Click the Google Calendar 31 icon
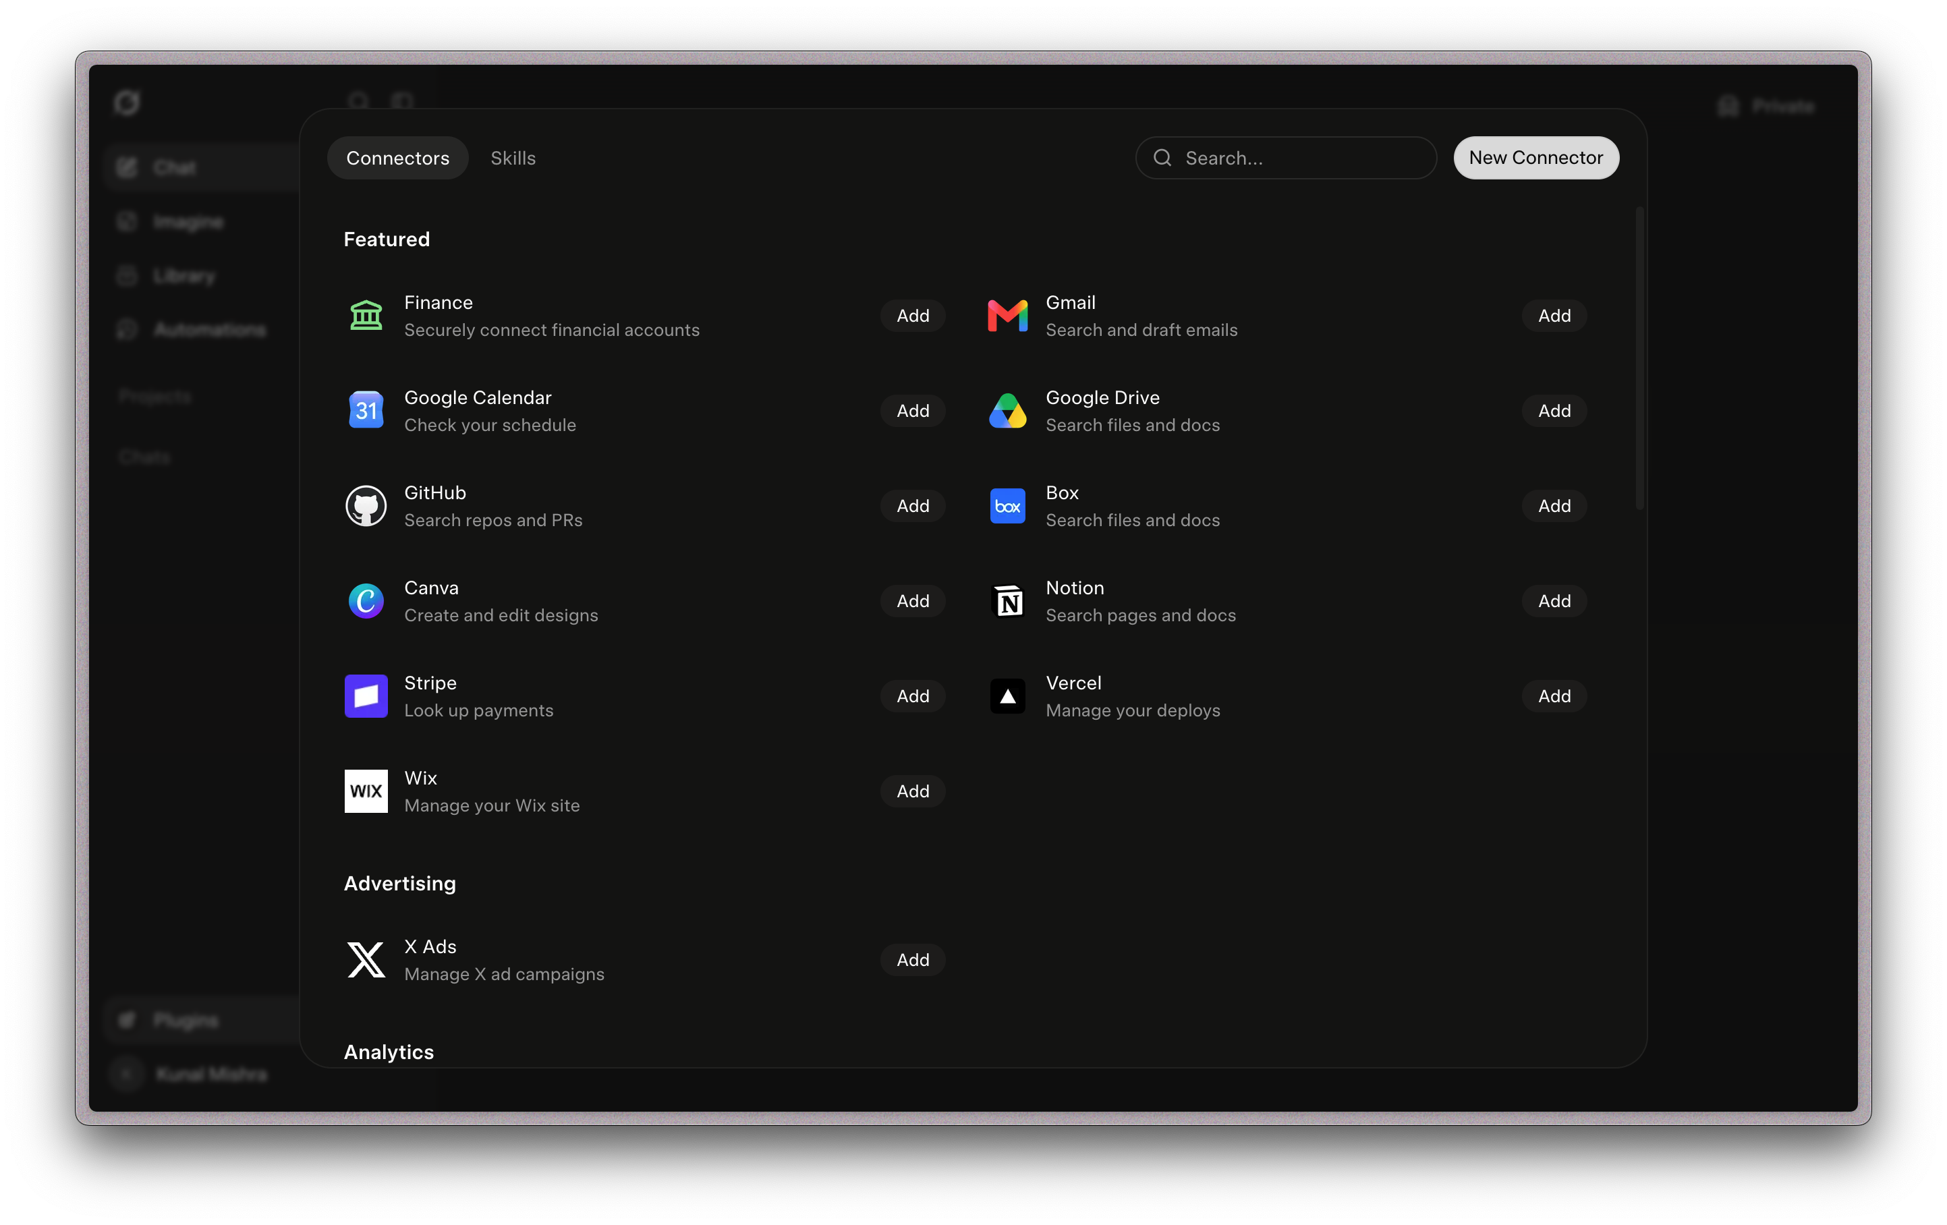The height and width of the screenshot is (1225, 1947). 366,411
